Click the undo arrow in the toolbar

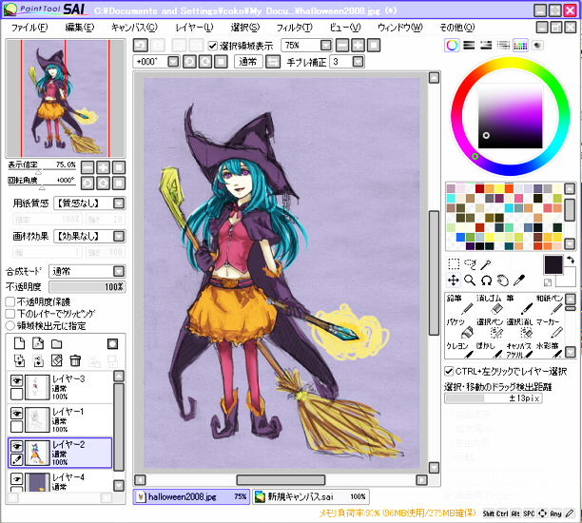(141, 46)
